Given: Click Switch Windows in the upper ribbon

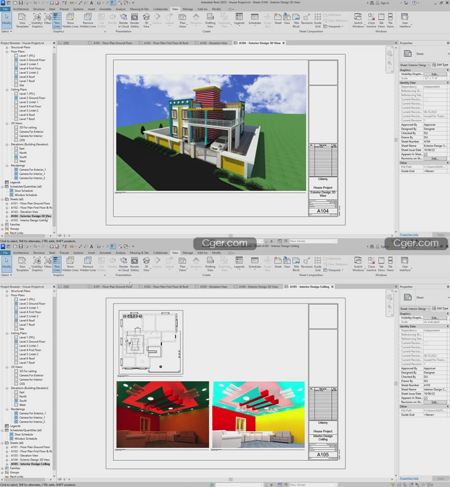Looking at the screenshot, I should (x=358, y=20).
